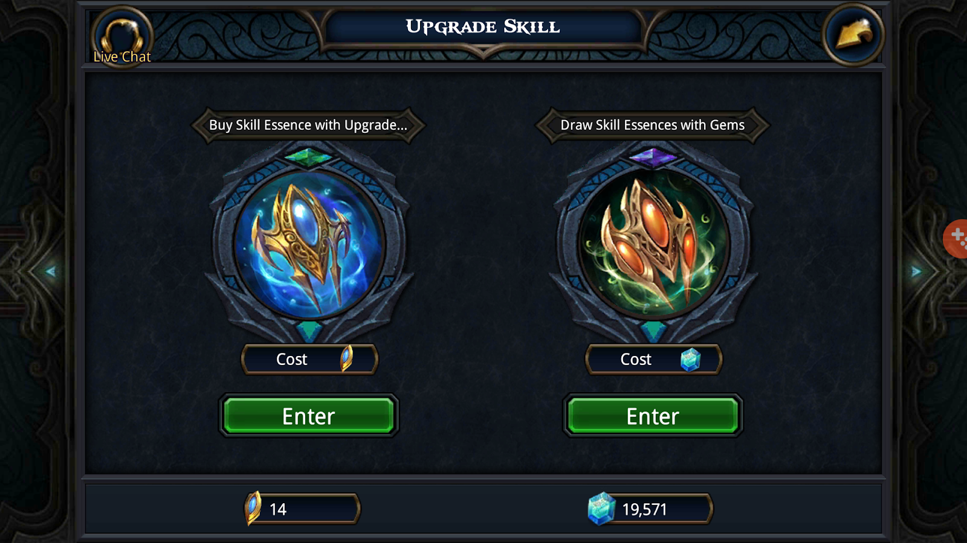Tap the gem cube icon in Cost
967x543 pixels.
click(690, 360)
